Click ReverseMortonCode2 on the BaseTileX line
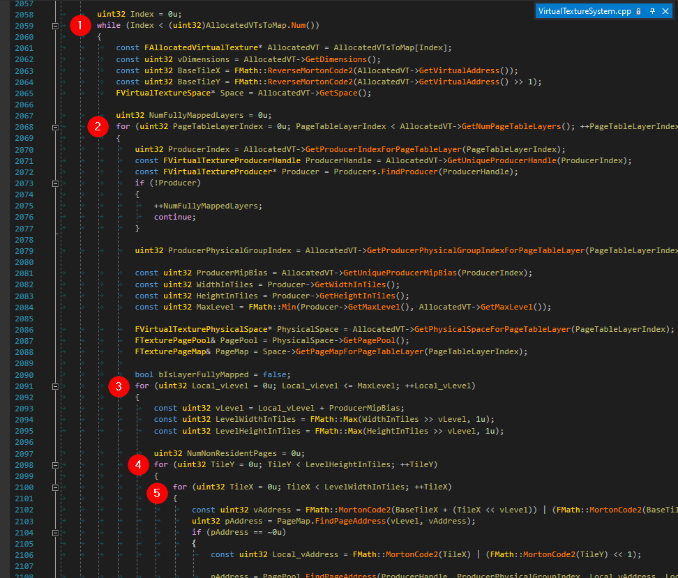 coord(310,70)
